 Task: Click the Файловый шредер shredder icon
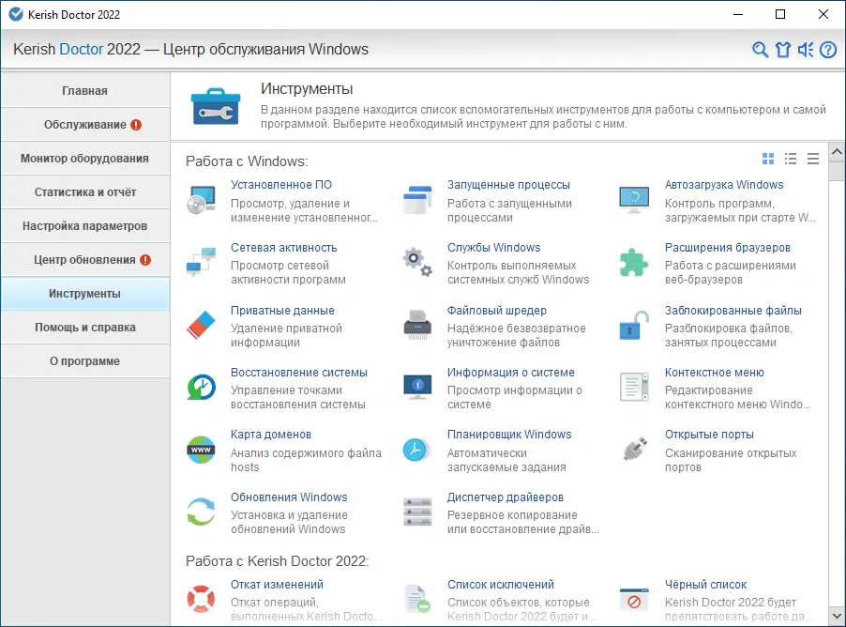tap(417, 325)
